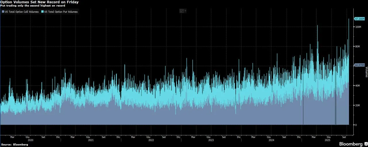Open the chart type dropdown arrow
This screenshot has height=147, width=368.
coord(185,11)
